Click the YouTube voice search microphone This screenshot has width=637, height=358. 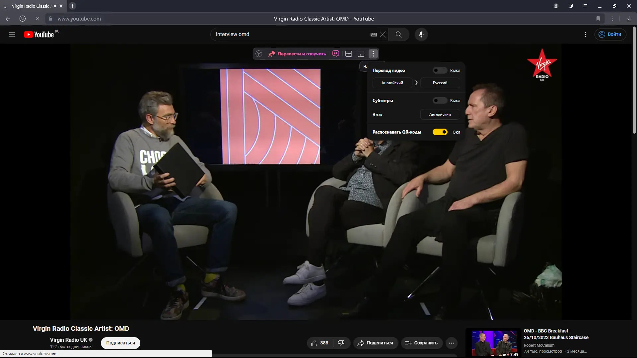(x=421, y=34)
